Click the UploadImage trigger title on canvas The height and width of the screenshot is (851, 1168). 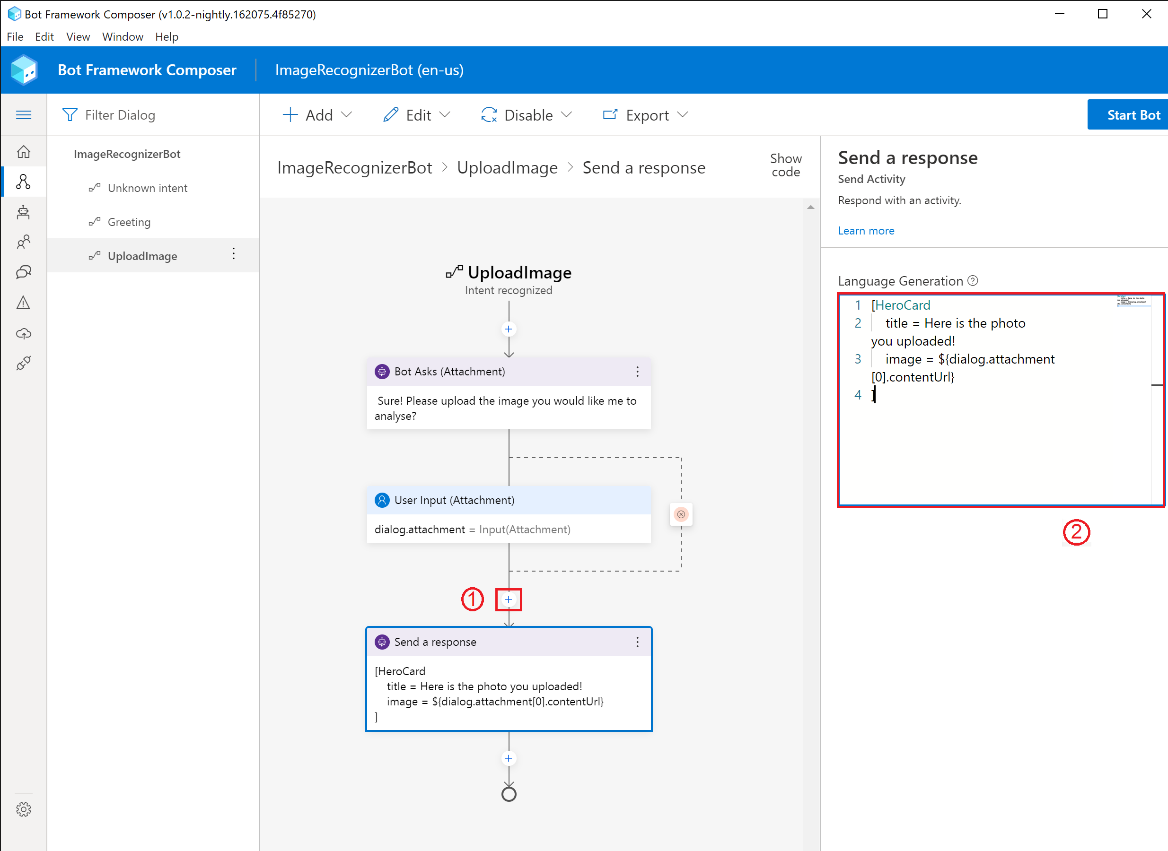519,273
